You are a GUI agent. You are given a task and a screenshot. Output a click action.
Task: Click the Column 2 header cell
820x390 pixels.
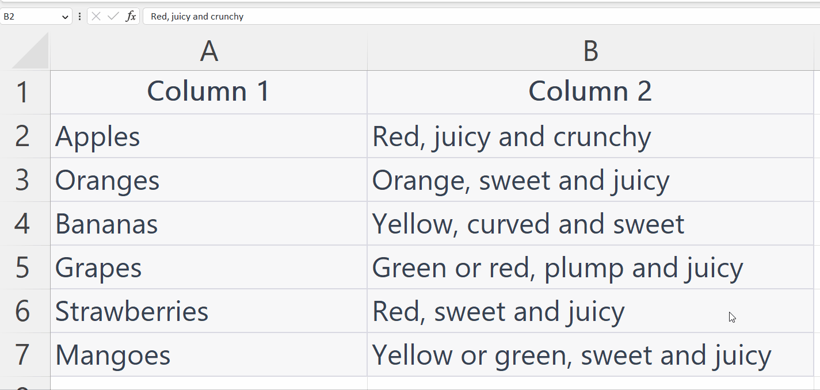coord(590,92)
